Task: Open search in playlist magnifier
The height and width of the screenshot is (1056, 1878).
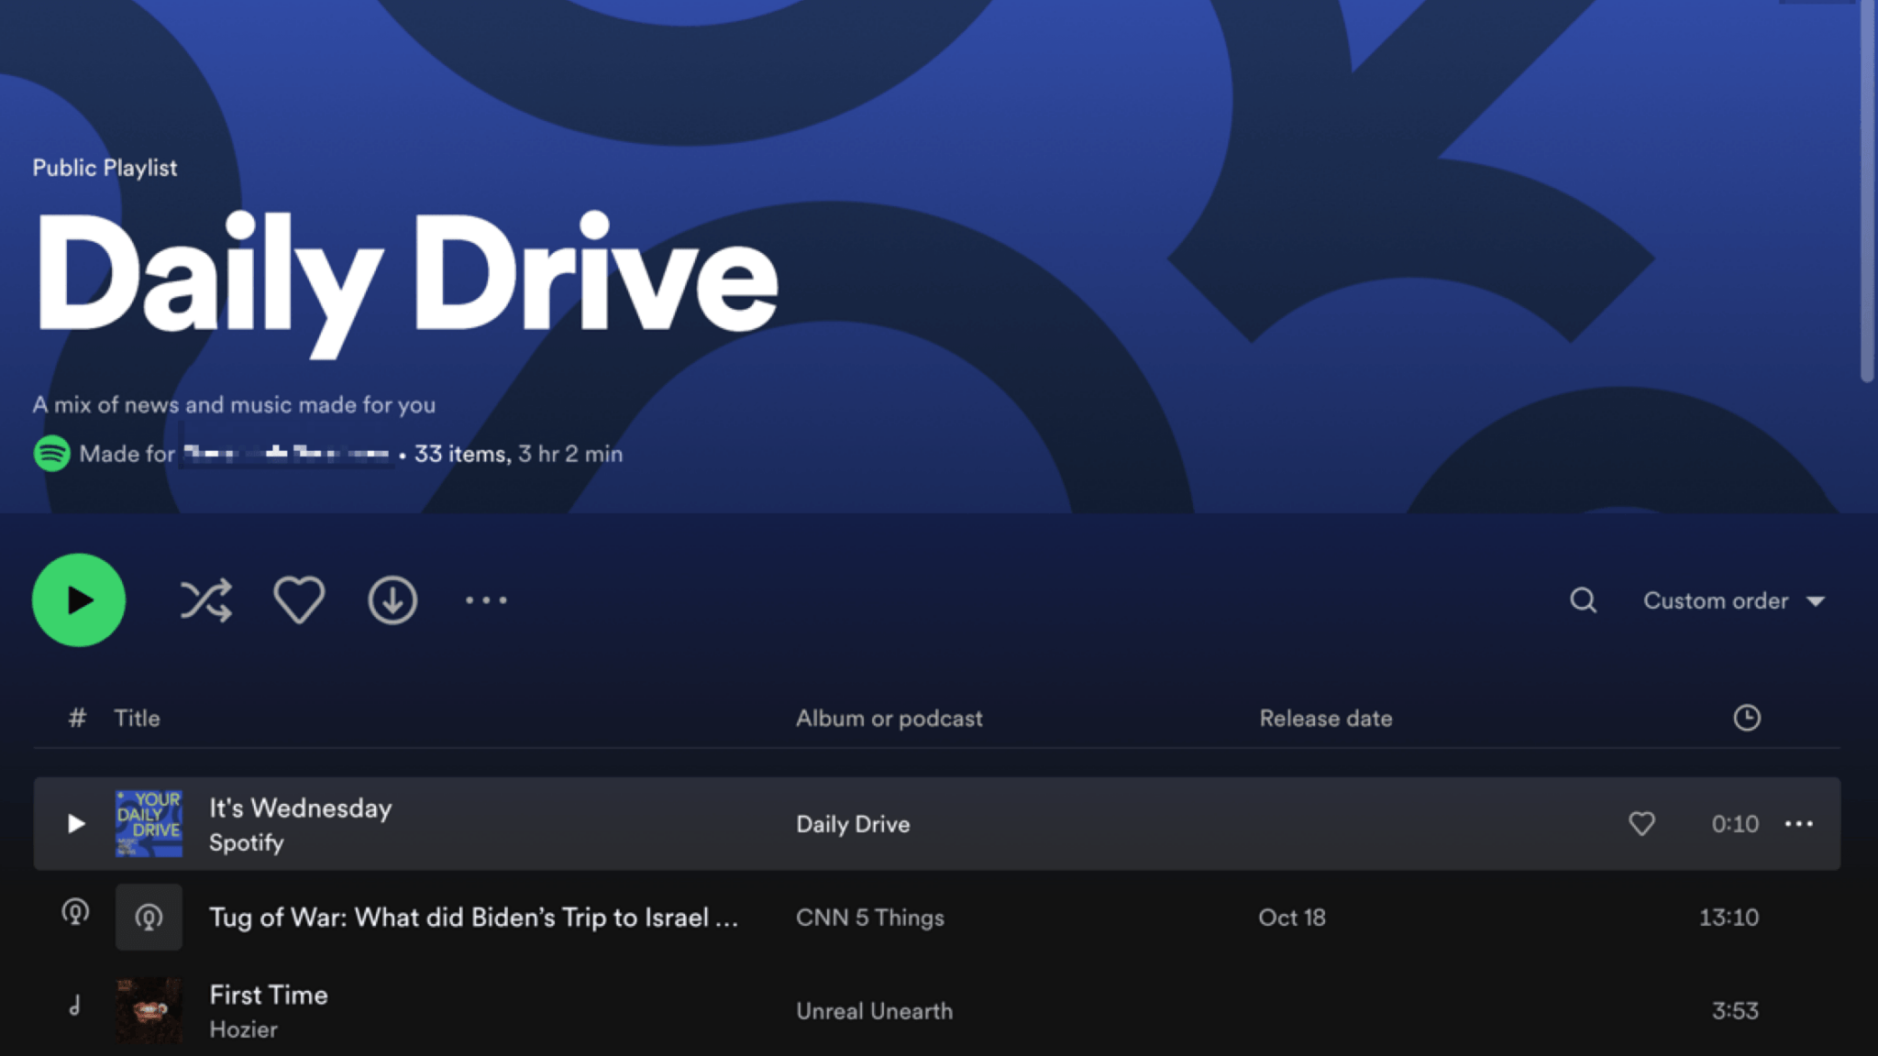Action: tap(1583, 600)
